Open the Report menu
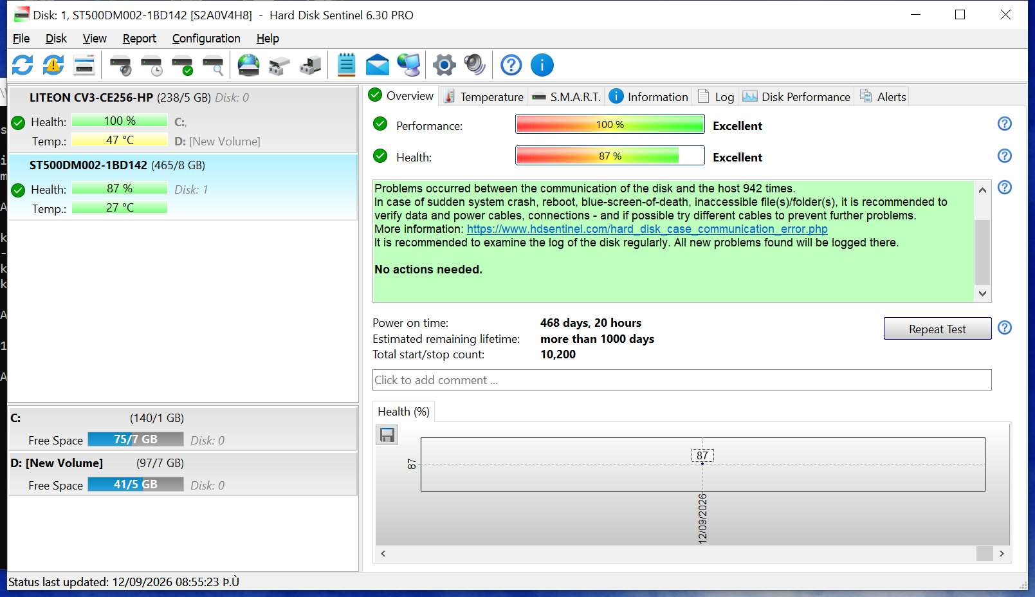This screenshot has width=1035, height=597. [x=140, y=39]
